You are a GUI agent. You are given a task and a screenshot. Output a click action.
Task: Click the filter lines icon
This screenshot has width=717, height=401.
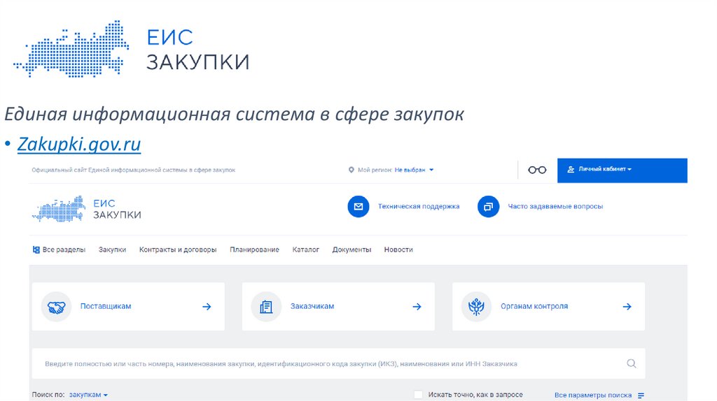pyautogui.click(x=641, y=395)
